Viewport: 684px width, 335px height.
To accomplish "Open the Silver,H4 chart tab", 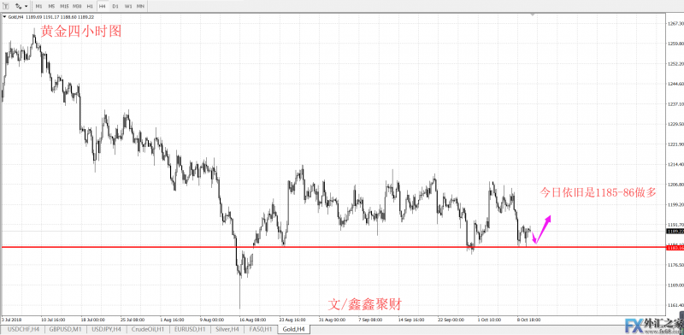I will point(227,330).
